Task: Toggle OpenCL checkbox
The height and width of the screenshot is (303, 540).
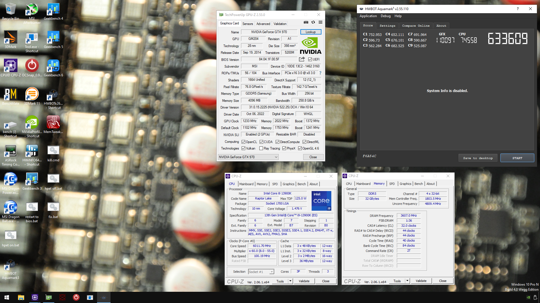Action: [x=243, y=142]
